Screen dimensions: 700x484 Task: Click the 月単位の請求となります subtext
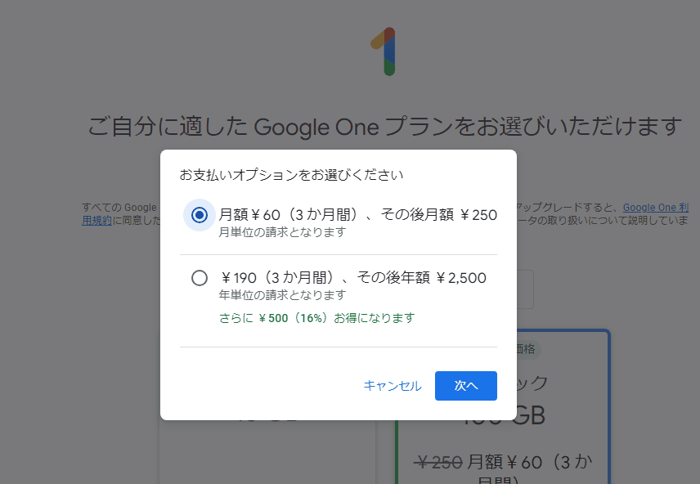pos(282,232)
